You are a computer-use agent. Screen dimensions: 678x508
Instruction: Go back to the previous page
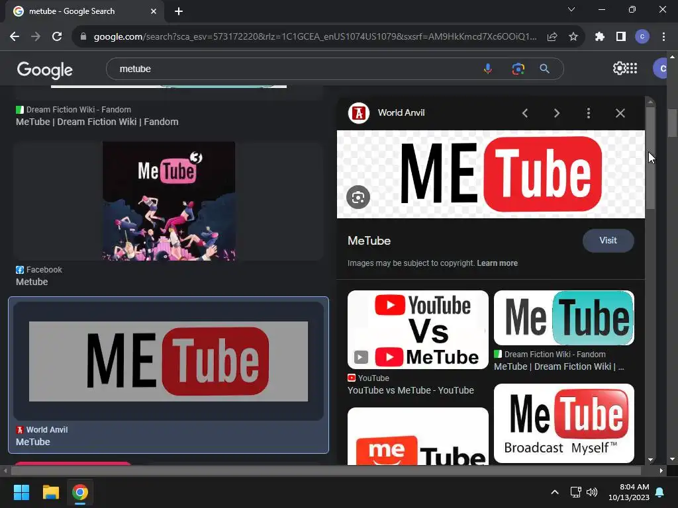(x=15, y=37)
